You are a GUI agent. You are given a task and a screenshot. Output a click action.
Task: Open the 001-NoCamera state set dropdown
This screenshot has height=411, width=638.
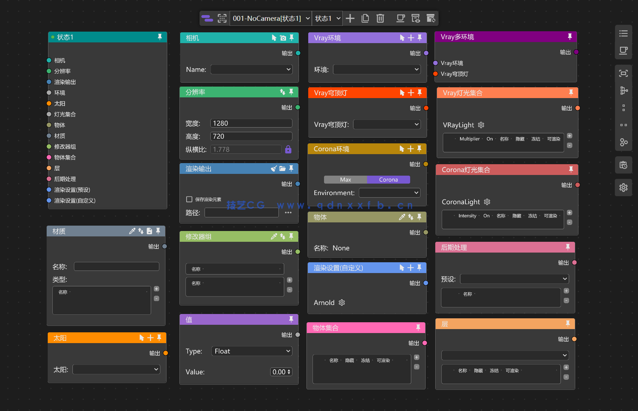[271, 18]
